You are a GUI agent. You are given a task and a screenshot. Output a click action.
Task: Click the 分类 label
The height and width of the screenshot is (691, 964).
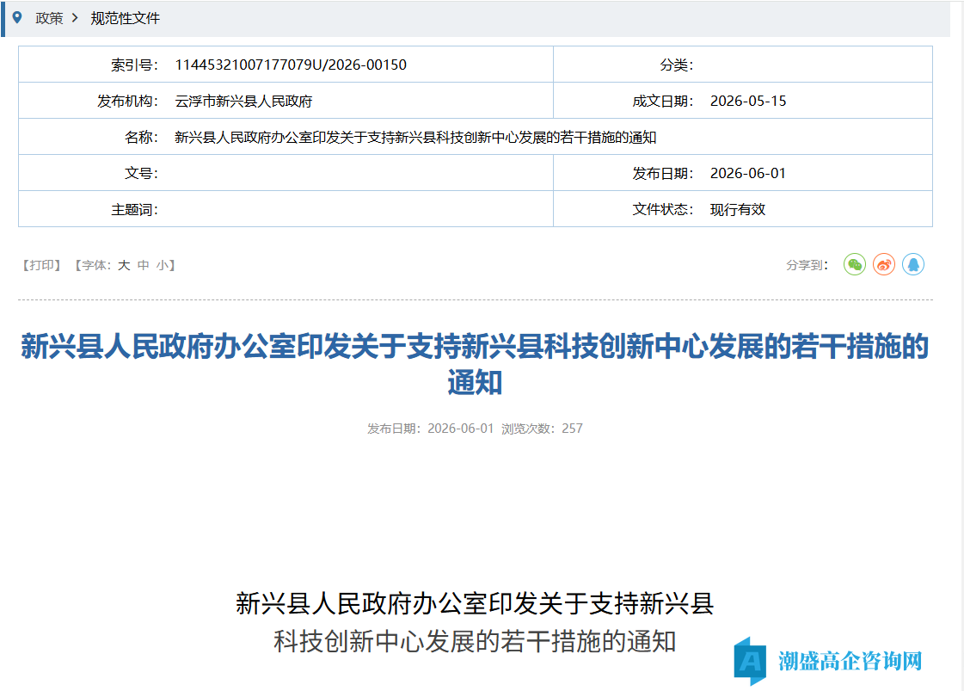click(676, 65)
